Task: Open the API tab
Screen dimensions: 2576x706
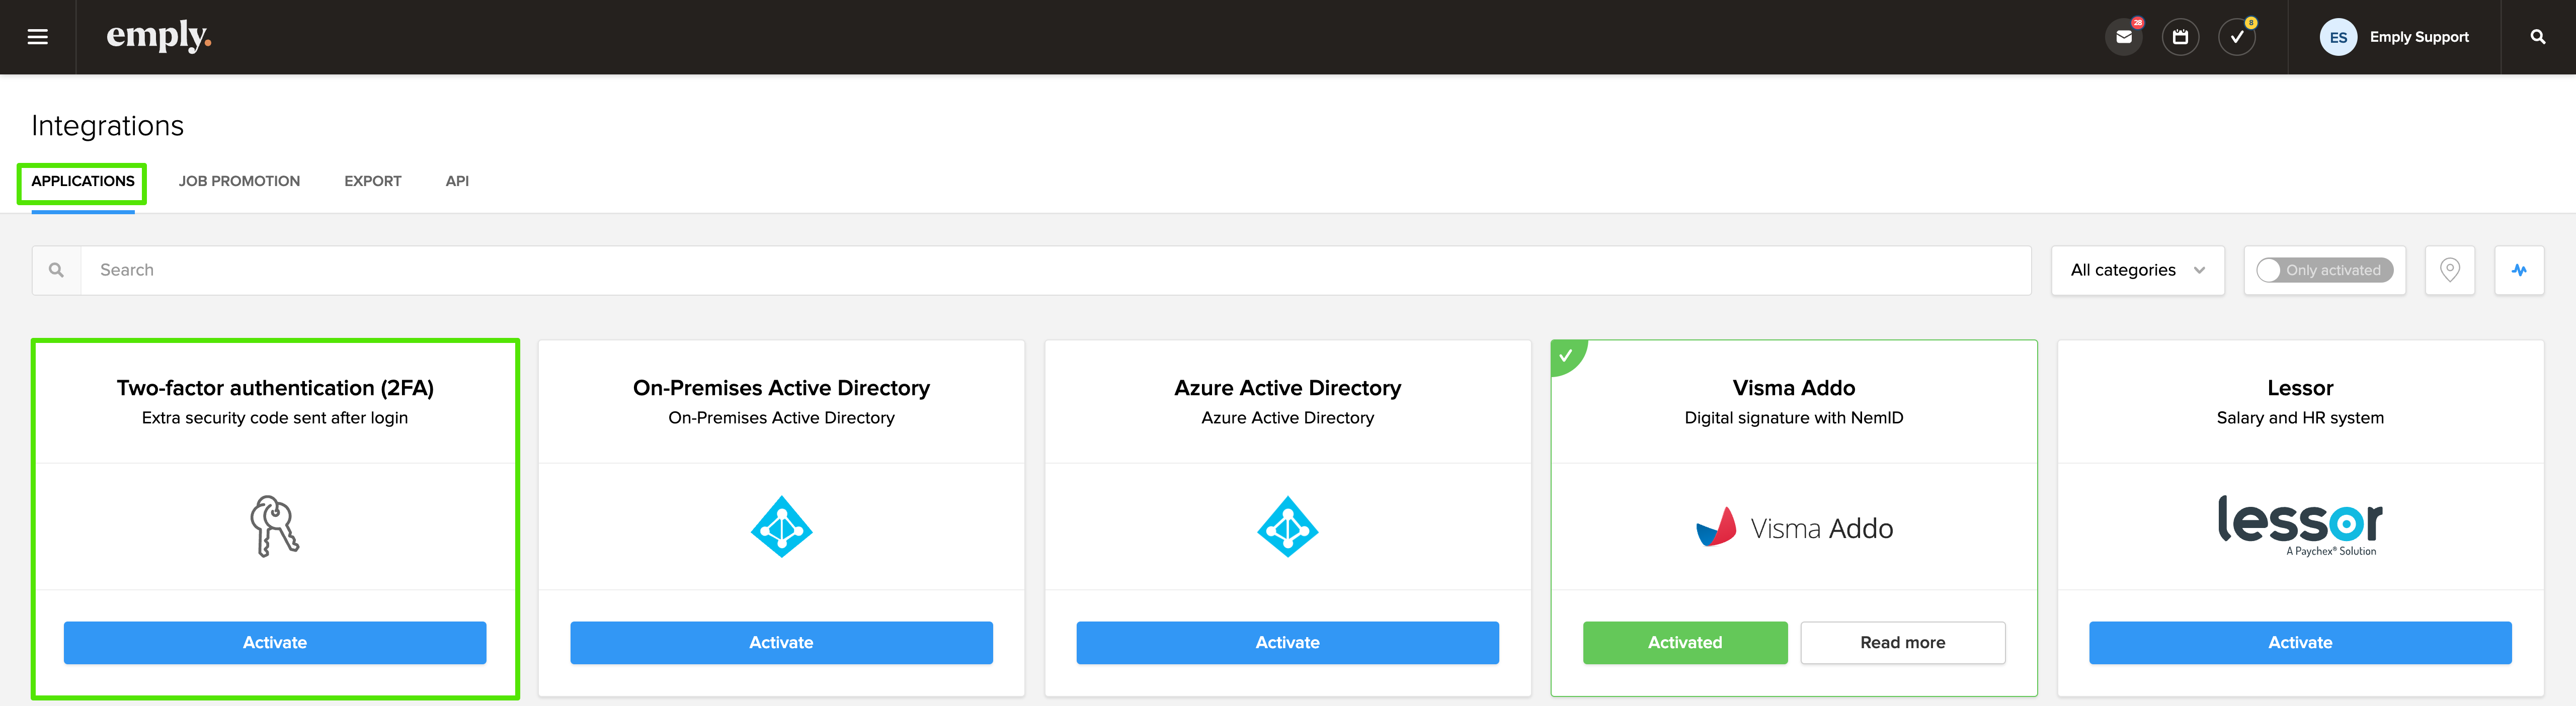Action: [x=457, y=181]
